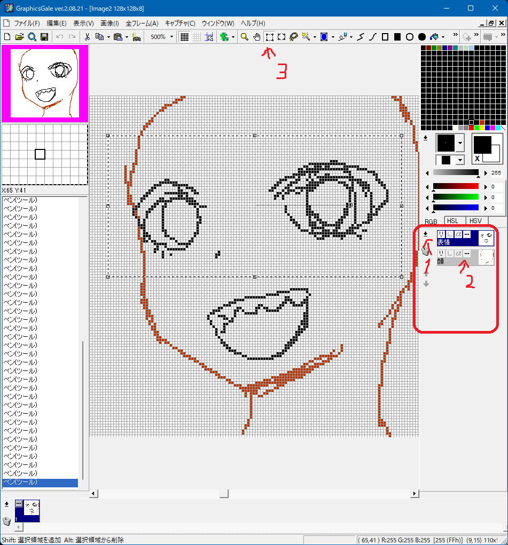Click the scissors cut icon
The height and width of the screenshot is (545, 508).
[x=87, y=37]
